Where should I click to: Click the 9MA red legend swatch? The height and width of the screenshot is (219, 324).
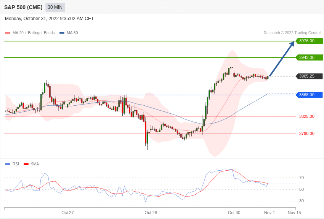coord(26,164)
